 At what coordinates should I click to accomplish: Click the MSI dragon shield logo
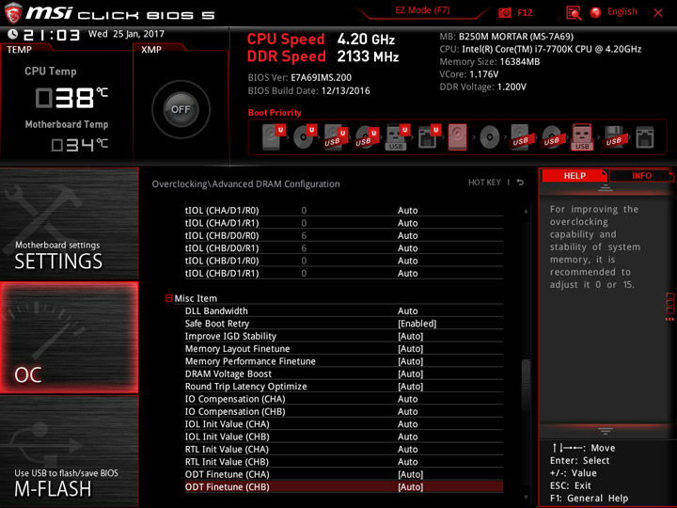click(x=13, y=13)
